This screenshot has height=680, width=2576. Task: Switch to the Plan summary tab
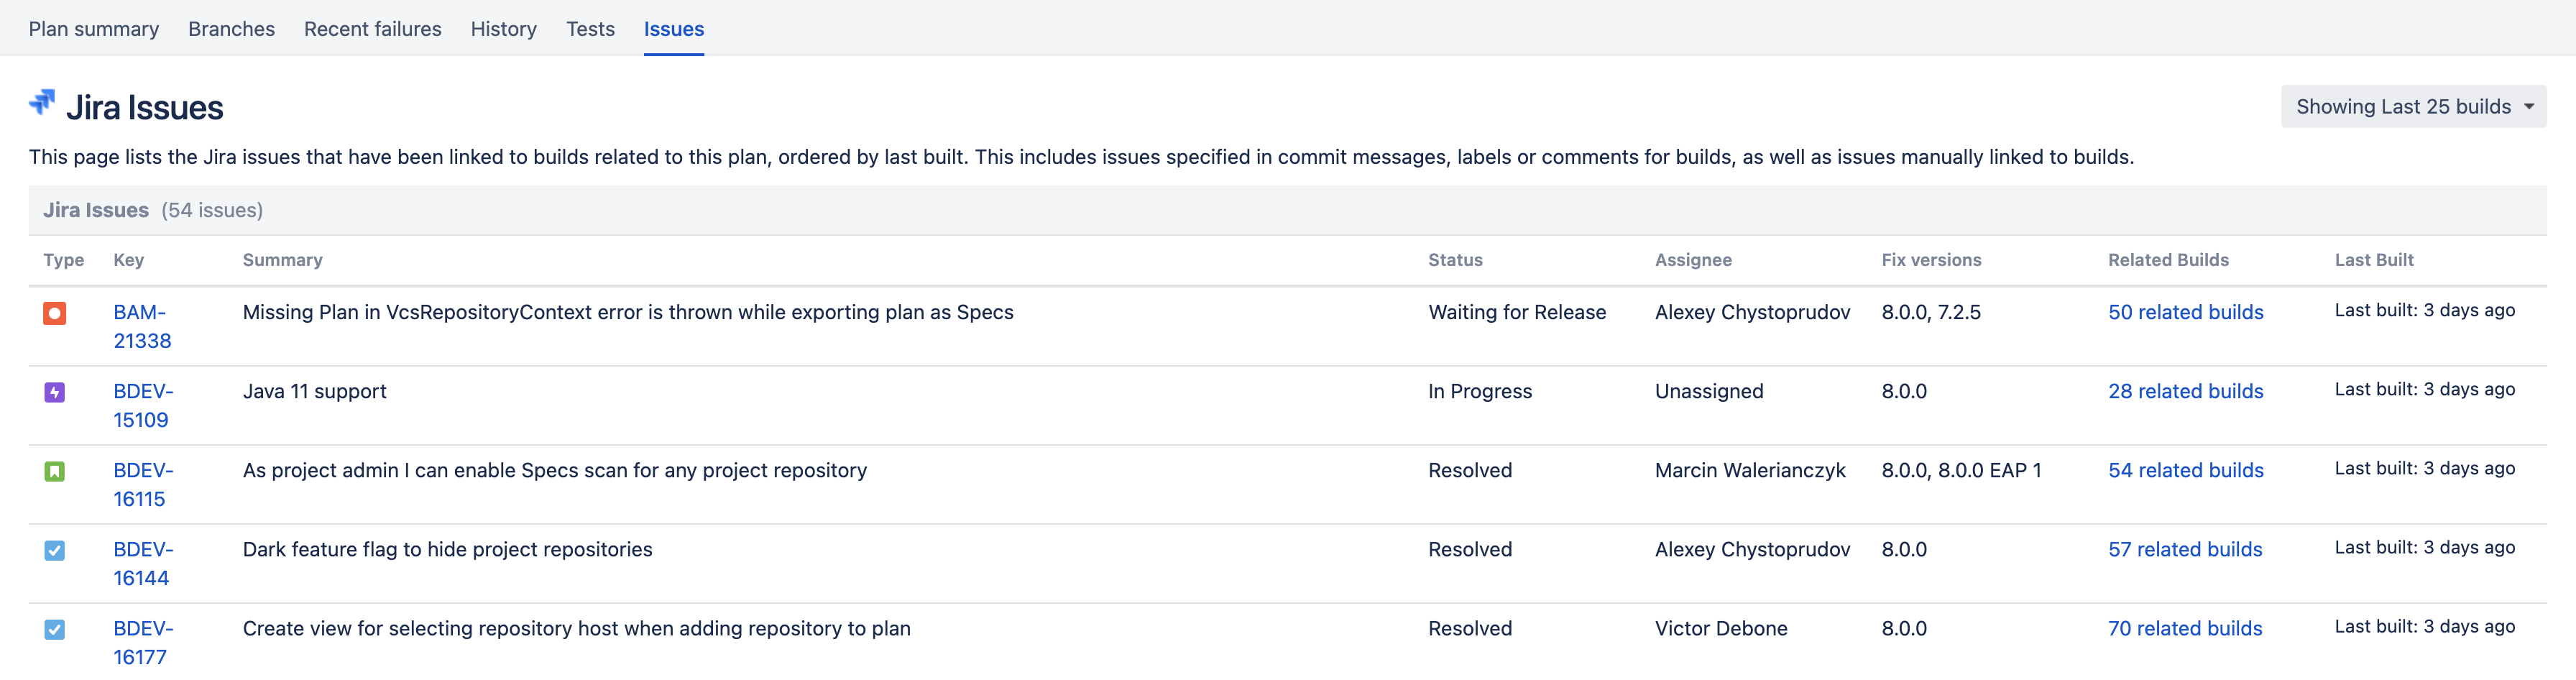(x=94, y=29)
